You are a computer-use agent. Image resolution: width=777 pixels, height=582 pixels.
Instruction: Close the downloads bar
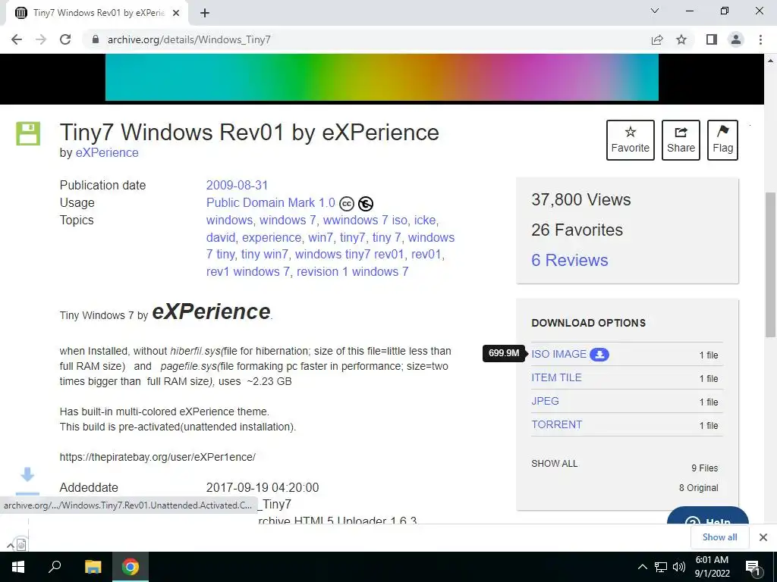(763, 537)
